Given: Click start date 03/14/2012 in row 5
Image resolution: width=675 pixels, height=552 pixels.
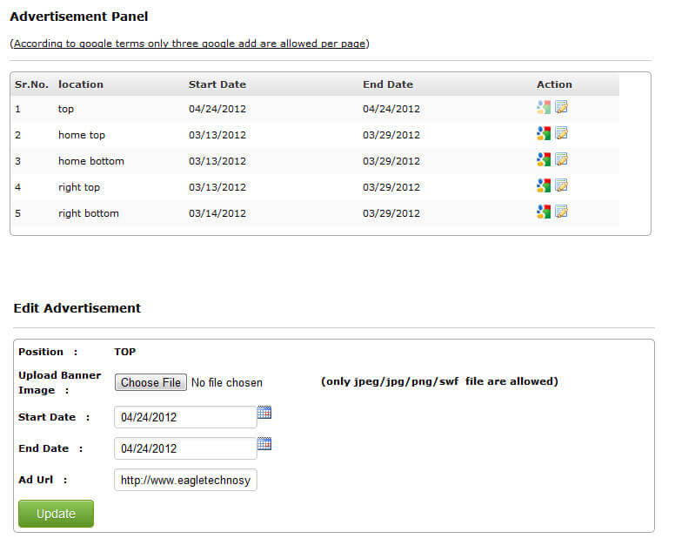Looking at the screenshot, I should pyautogui.click(x=217, y=213).
